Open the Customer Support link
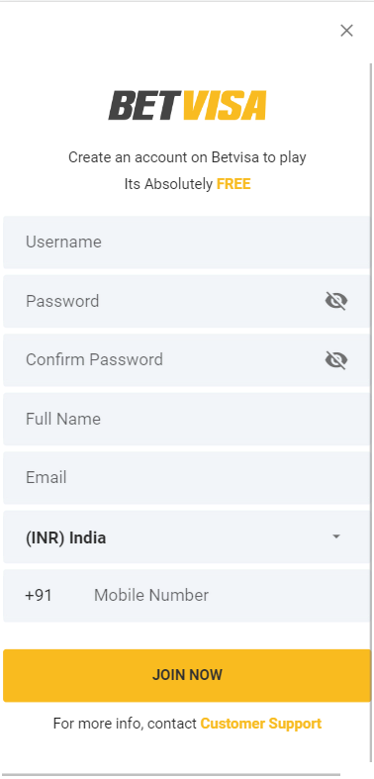The height and width of the screenshot is (779, 374). tap(261, 724)
